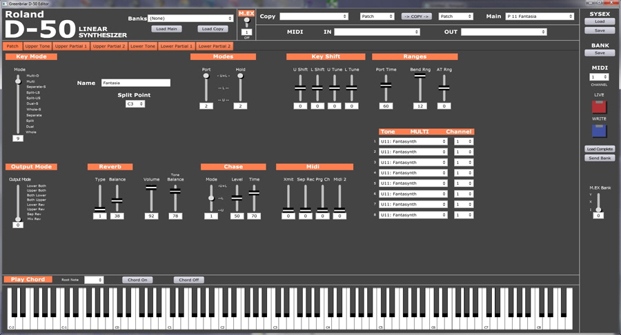Click the Chase Time slider handle
Screen dimensions: 621x335
click(254, 193)
